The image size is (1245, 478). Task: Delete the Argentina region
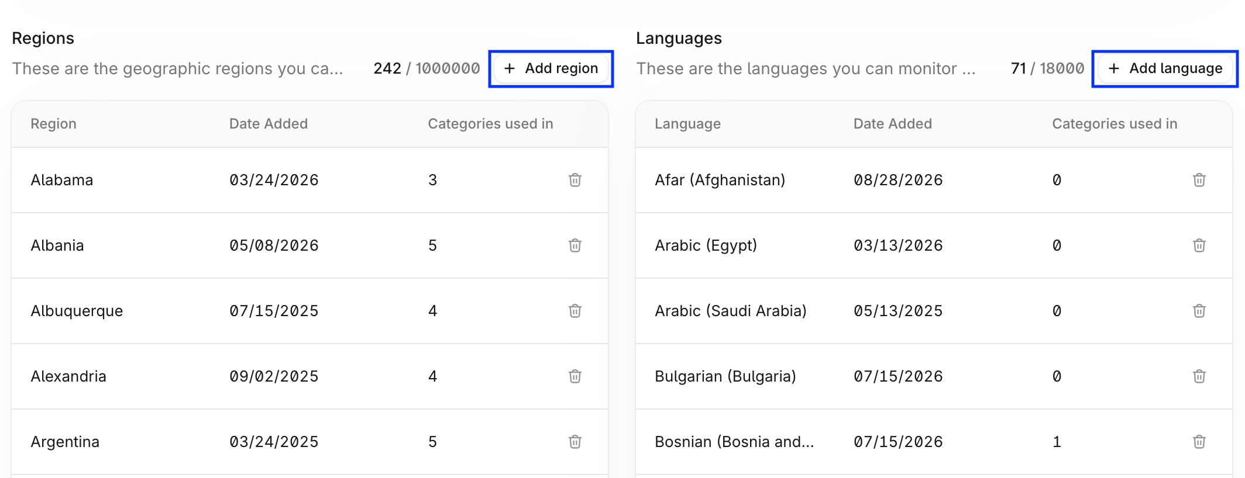[575, 442]
